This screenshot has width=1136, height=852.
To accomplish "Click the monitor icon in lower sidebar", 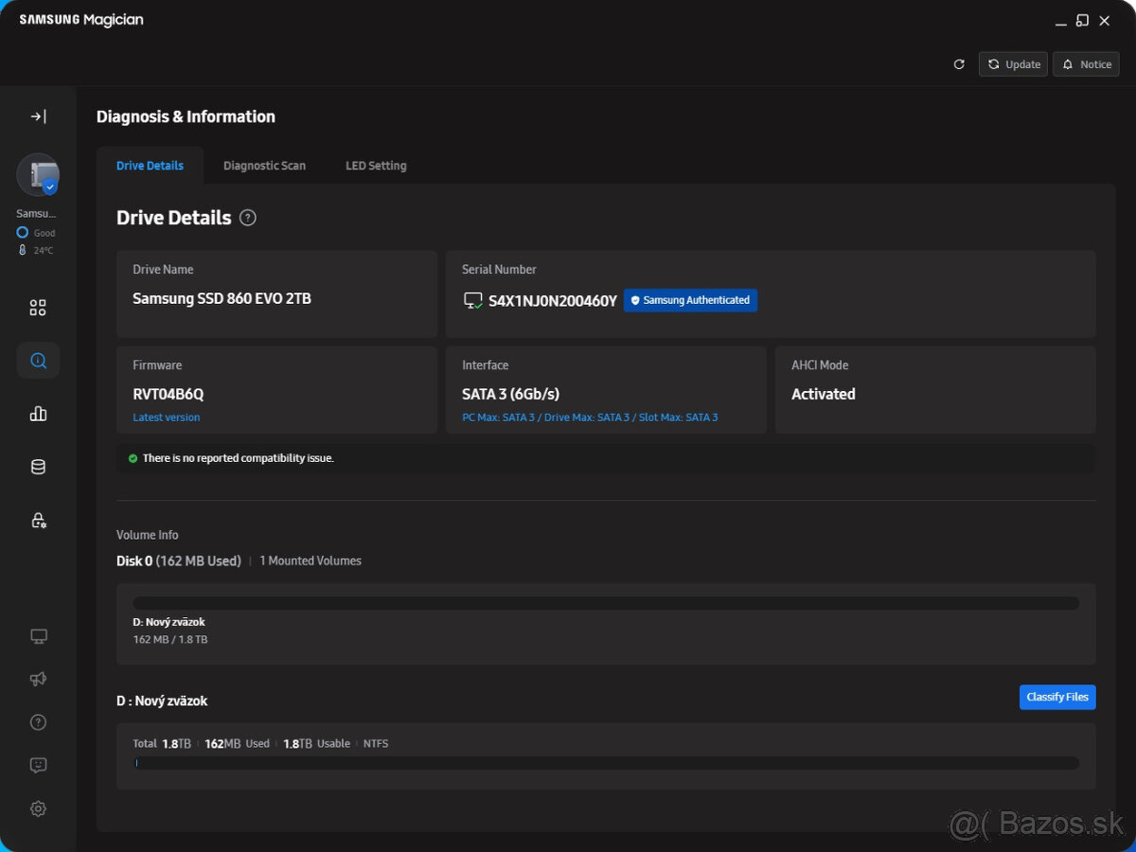I will [x=38, y=636].
